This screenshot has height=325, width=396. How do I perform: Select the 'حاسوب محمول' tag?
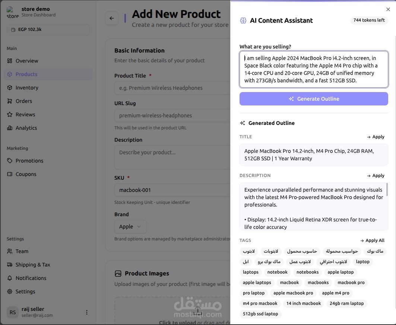click(302, 251)
